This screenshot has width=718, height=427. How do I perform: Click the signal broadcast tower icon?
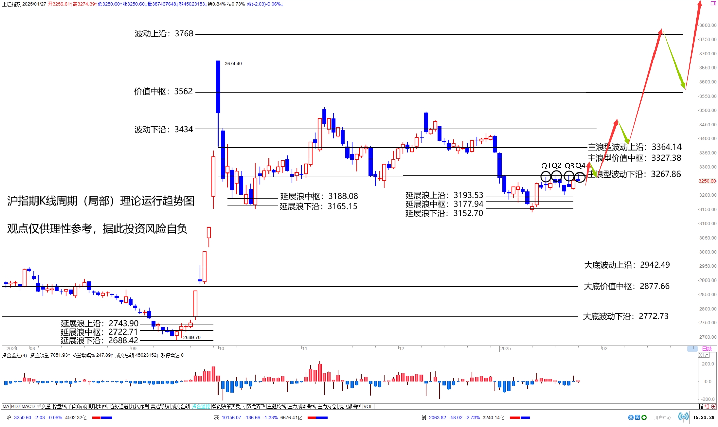pos(683,417)
